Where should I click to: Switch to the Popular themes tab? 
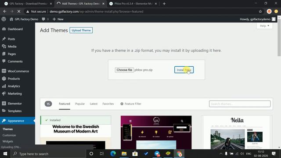(80, 104)
